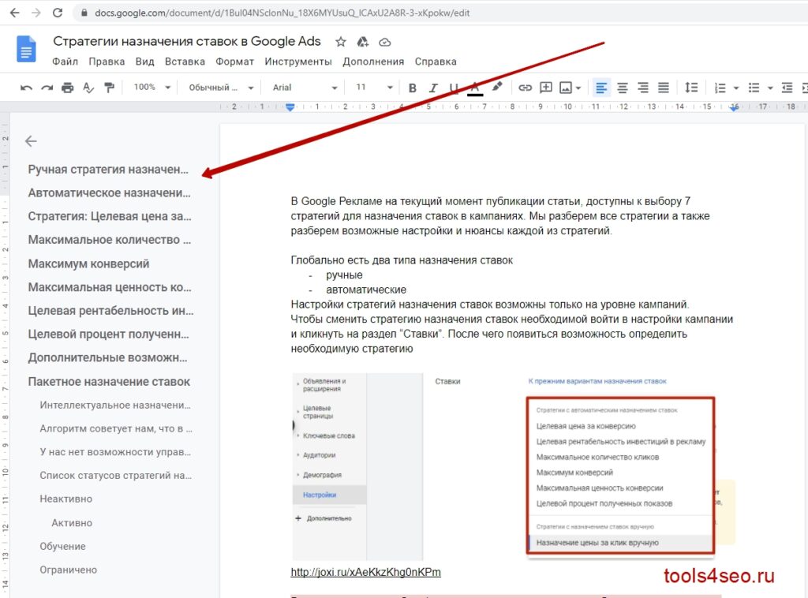Print the document
This screenshot has width=808, height=598.
(68, 88)
